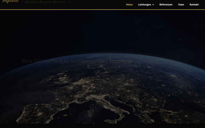Select the 'Ihre Sicherheit in kompetenten Händen' headline
The width and height of the screenshot is (205, 128).
(x=77, y=61)
